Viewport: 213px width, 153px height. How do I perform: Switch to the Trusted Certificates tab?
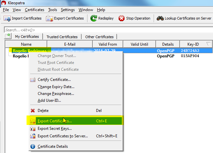(x=62, y=37)
